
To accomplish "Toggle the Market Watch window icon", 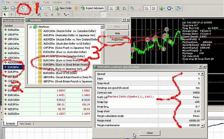I will (x=23, y=8).
